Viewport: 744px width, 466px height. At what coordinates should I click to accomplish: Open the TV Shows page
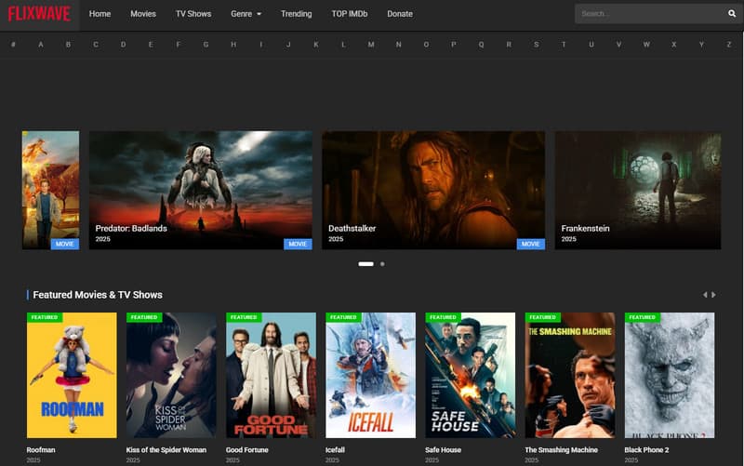point(193,14)
